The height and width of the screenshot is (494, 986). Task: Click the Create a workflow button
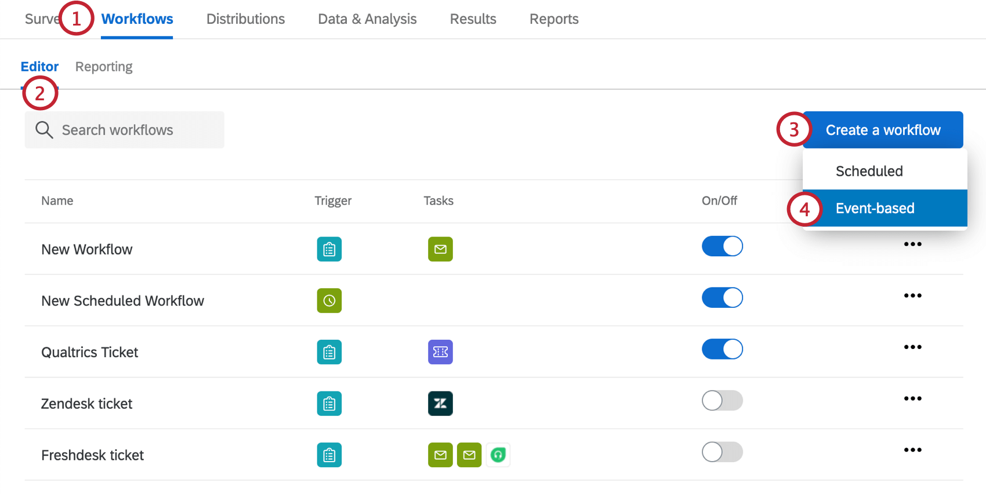883,129
